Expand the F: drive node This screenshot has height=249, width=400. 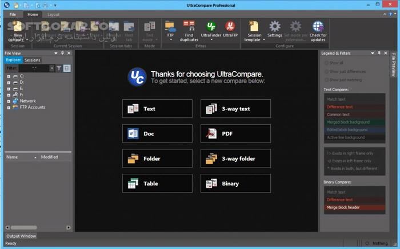click(9, 95)
